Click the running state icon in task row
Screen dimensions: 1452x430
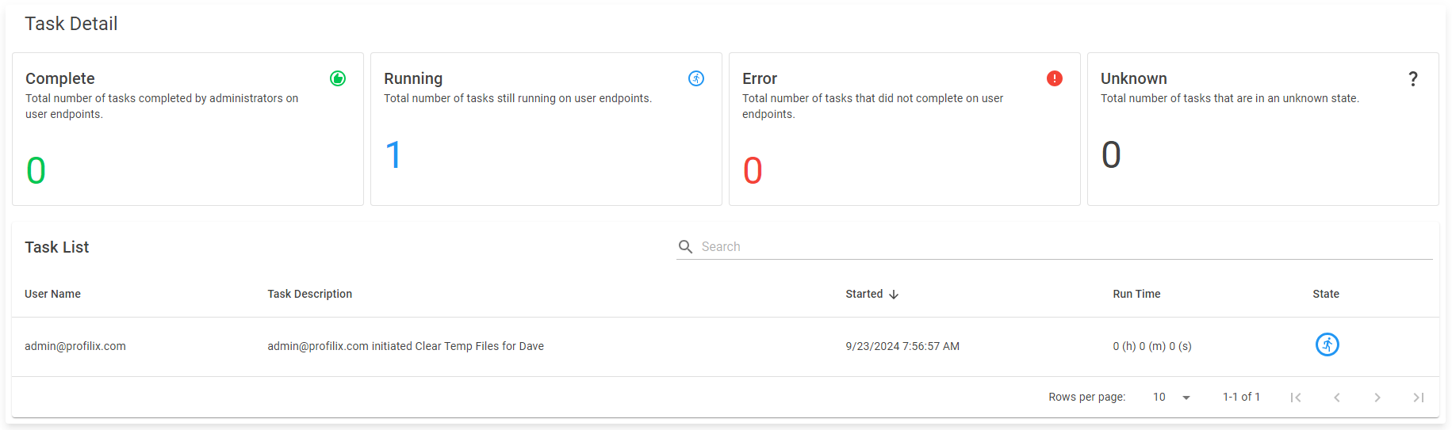(x=1327, y=344)
